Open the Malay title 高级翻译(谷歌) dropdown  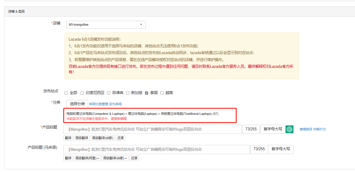[x=115, y=158]
